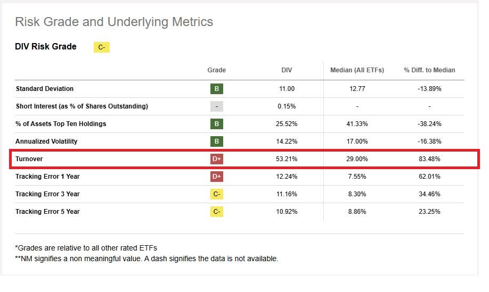Click the B grade badge for Top Ten Holdings

click(216, 124)
